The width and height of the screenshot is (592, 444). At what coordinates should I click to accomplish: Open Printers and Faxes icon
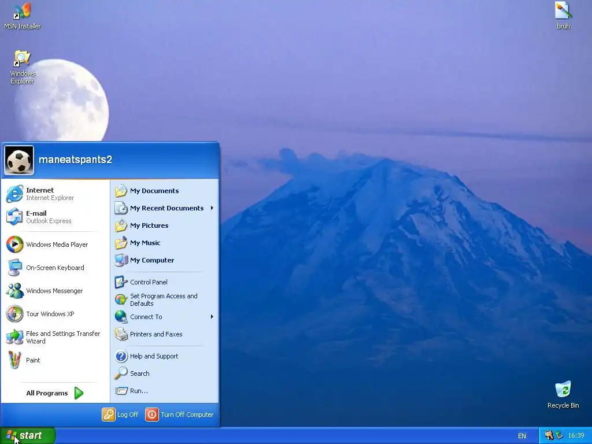coord(121,334)
